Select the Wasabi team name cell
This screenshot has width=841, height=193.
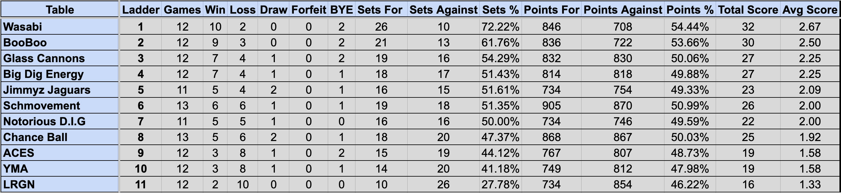[59, 27]
